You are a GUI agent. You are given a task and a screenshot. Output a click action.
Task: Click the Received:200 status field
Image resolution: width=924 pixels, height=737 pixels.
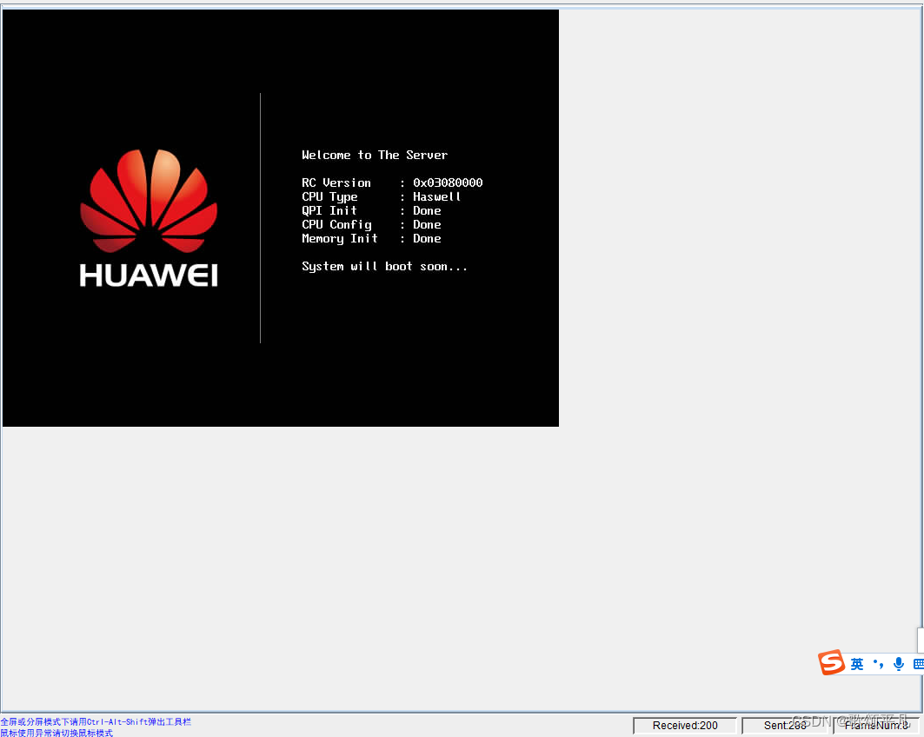coord(685,726)
